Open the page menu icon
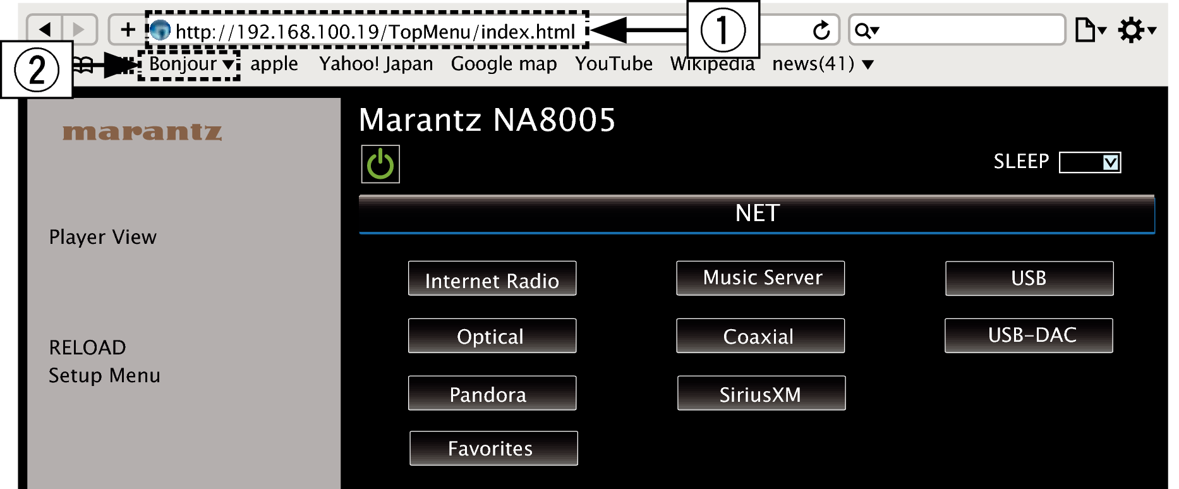Image resolution: width=1179 pixels, height=489 pixels. [x=1090, y=30]
